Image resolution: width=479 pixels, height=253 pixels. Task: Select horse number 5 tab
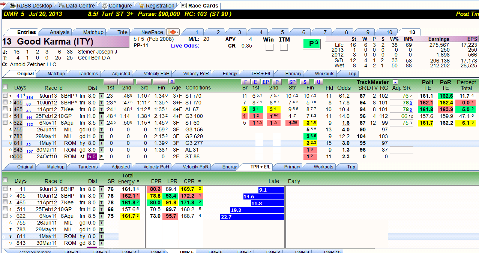pos(282,32)
